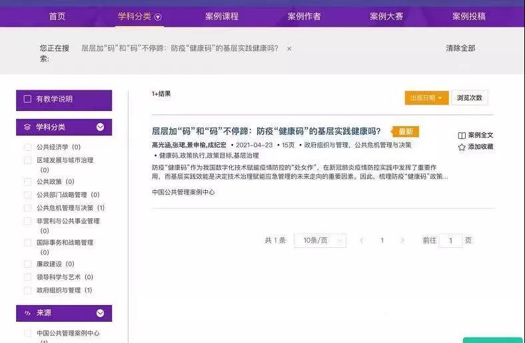The image size is (525, 343).
Task: Tick the 公共经济学 checkbox
Action: pos(27,147)
